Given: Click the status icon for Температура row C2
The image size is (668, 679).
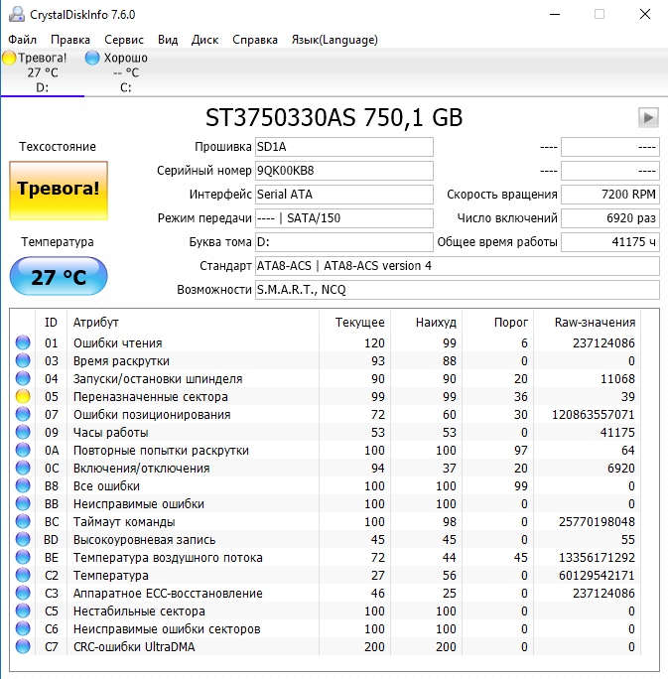Looking at the screenshot, I should pos(23,575).
